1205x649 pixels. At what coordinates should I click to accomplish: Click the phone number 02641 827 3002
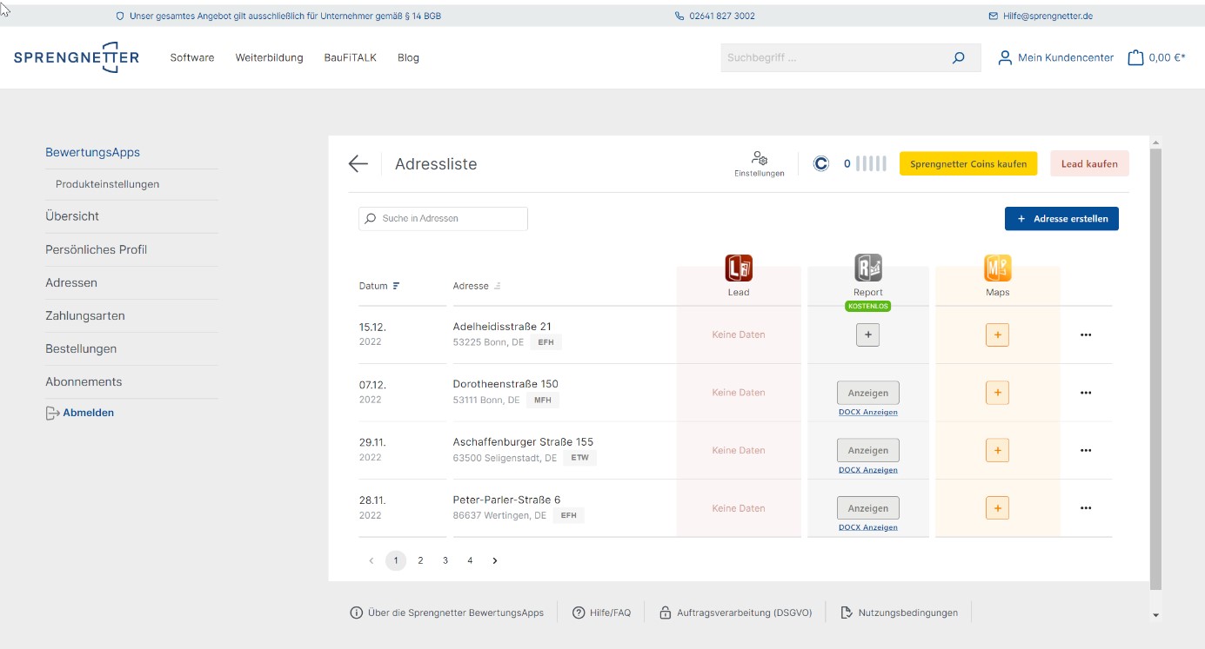721,16
